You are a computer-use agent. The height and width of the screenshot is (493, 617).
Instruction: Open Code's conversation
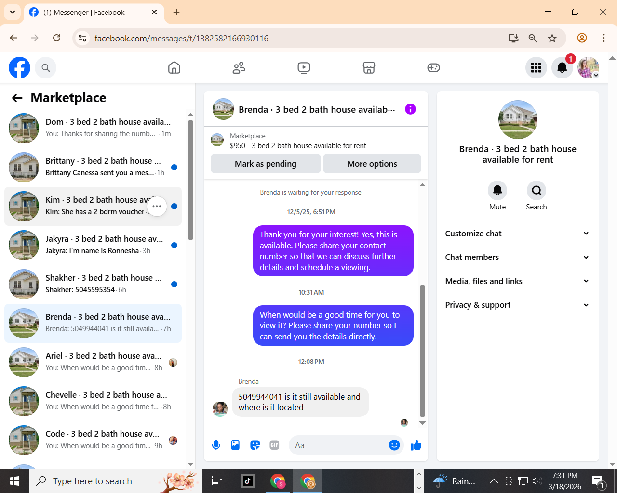[93, 440]
